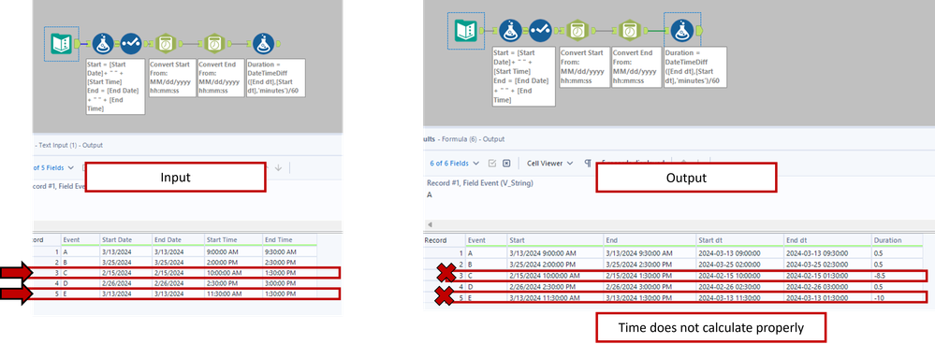Click the Start Time column header

(233, 240)
